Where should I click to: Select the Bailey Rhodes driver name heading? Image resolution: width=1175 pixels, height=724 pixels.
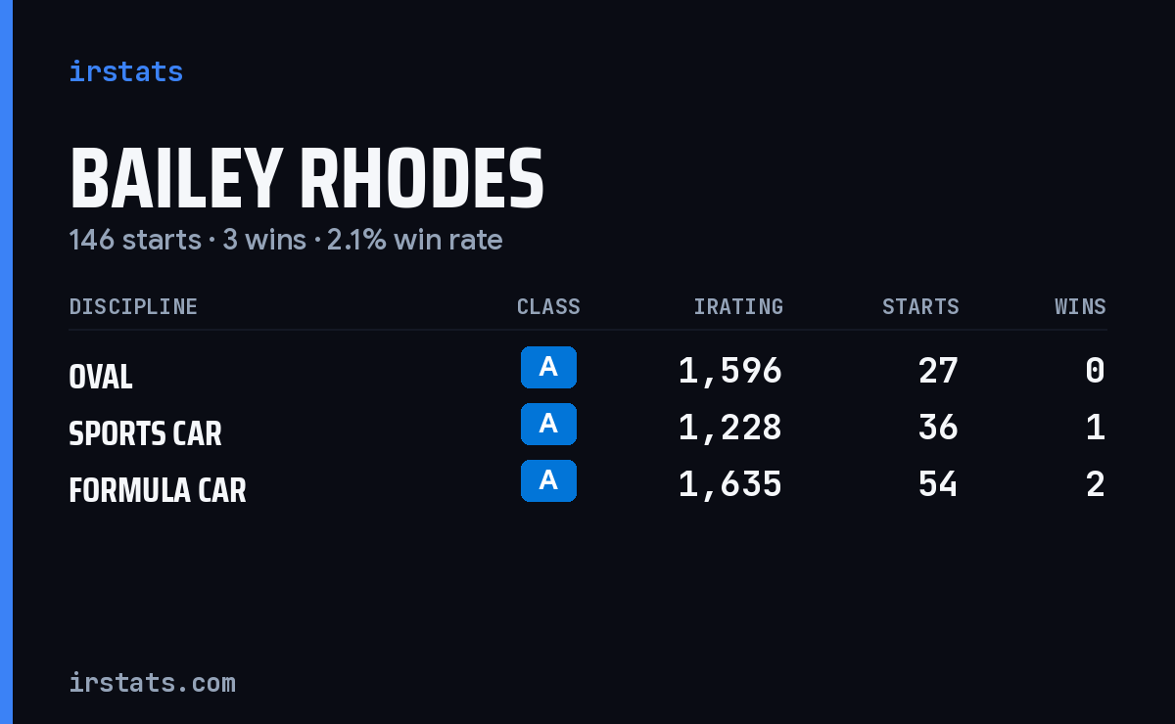pyautogui.click(x=306, y=179)
